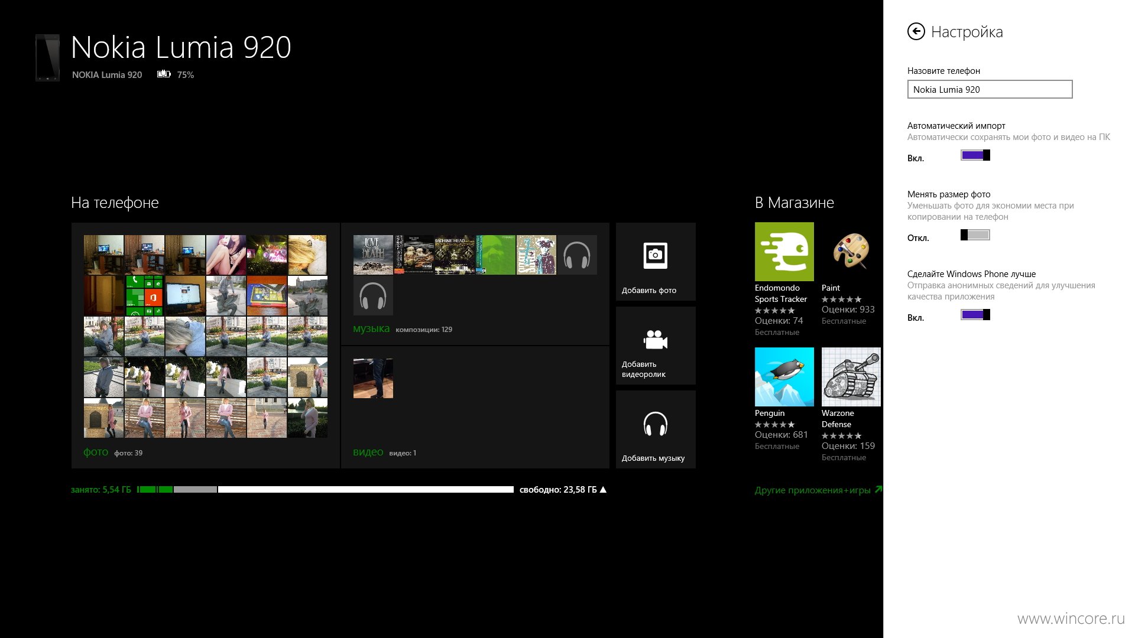Click the Оценки: 933 rating count
The width and height of the screenshot is (1135, 638).
pyautogui.click(x=848, y=310)
